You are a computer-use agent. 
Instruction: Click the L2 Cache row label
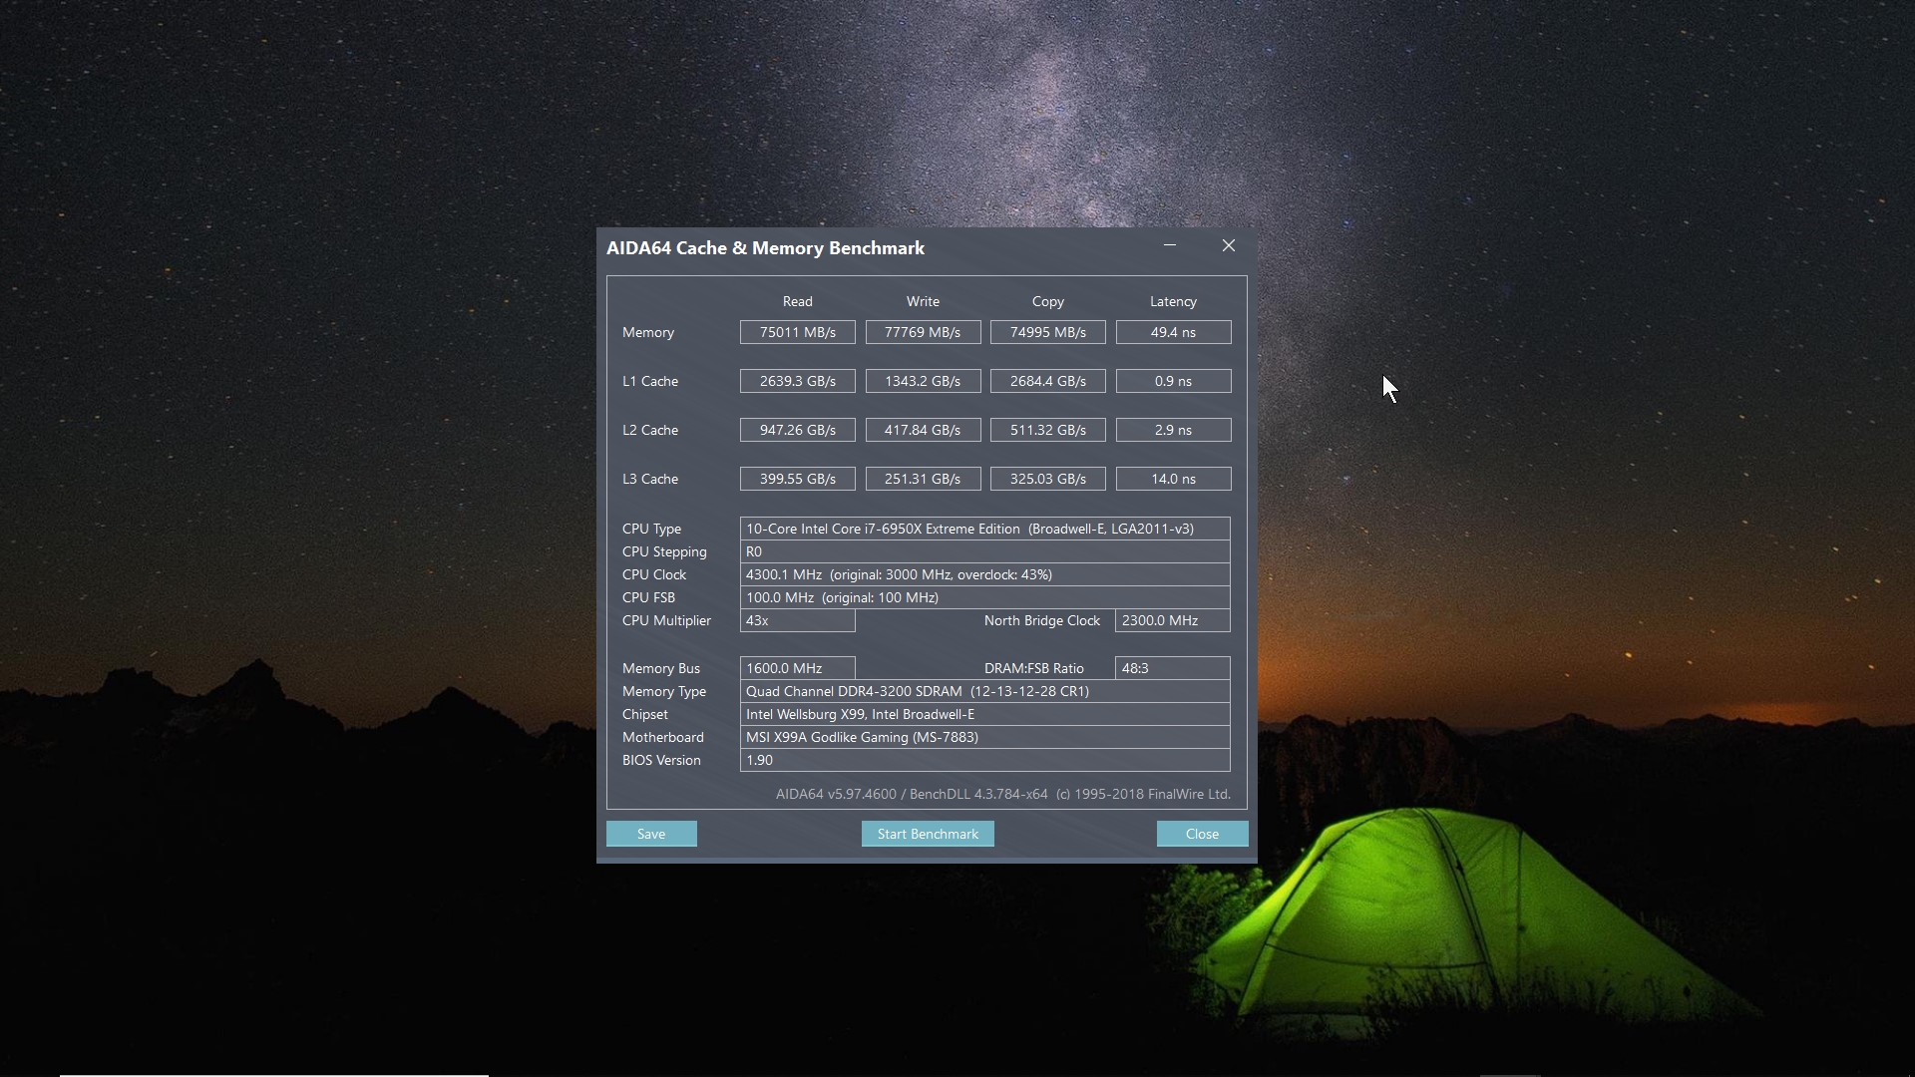[x=650, y=430]
